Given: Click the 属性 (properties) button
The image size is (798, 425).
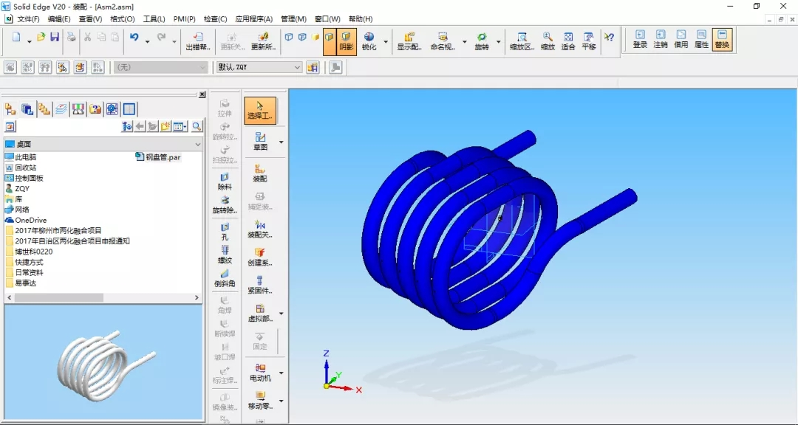Looking at the screenshot, I should (x=701, y=39).
